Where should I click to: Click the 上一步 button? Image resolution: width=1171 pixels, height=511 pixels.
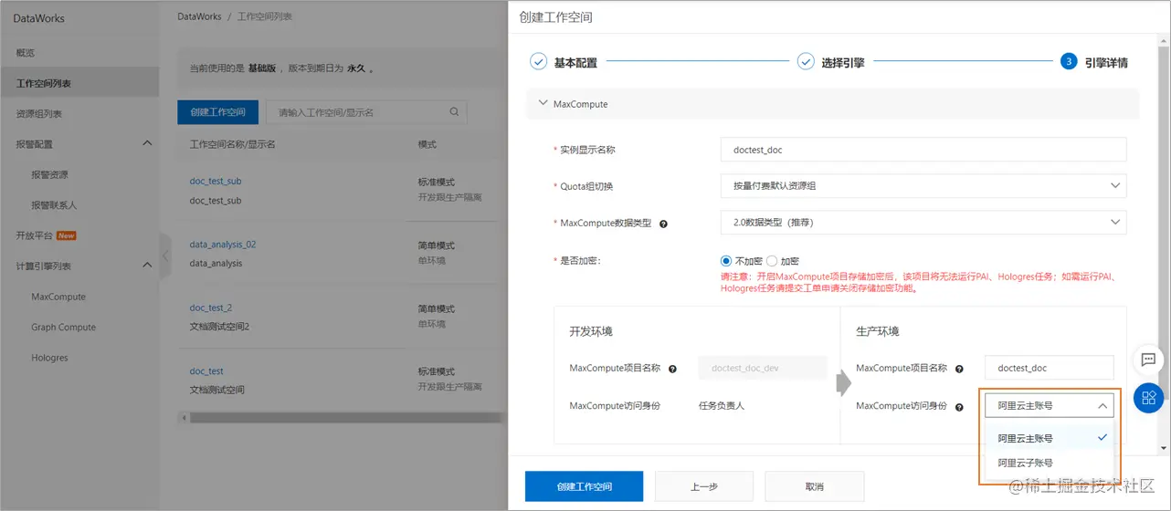tap(704, 486)
